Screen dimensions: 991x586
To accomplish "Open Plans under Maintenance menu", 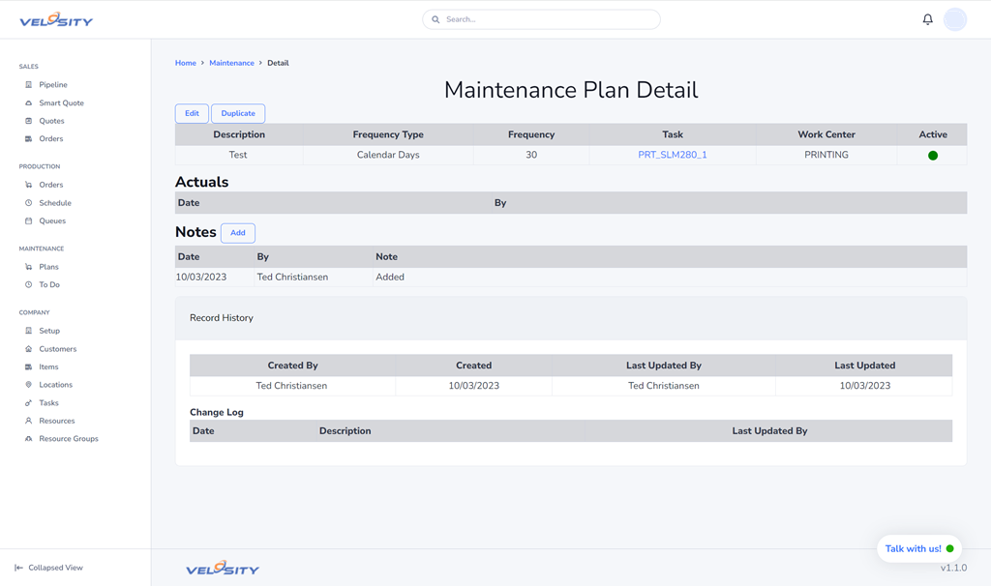I will [x=48, y=267].
